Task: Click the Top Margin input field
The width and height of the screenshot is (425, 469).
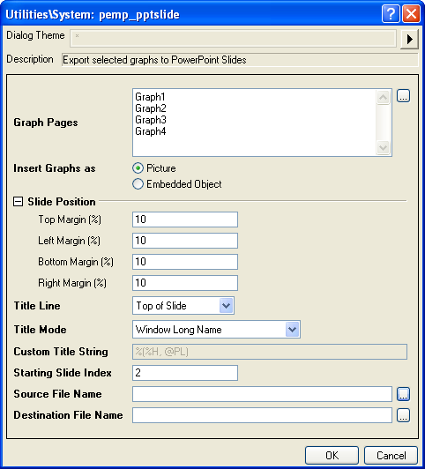Action: point(185,220)
